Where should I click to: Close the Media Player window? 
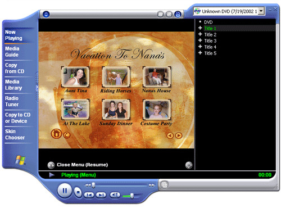[275, 9]
